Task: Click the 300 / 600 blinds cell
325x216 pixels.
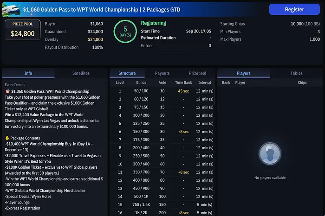Action: [141, 164]
